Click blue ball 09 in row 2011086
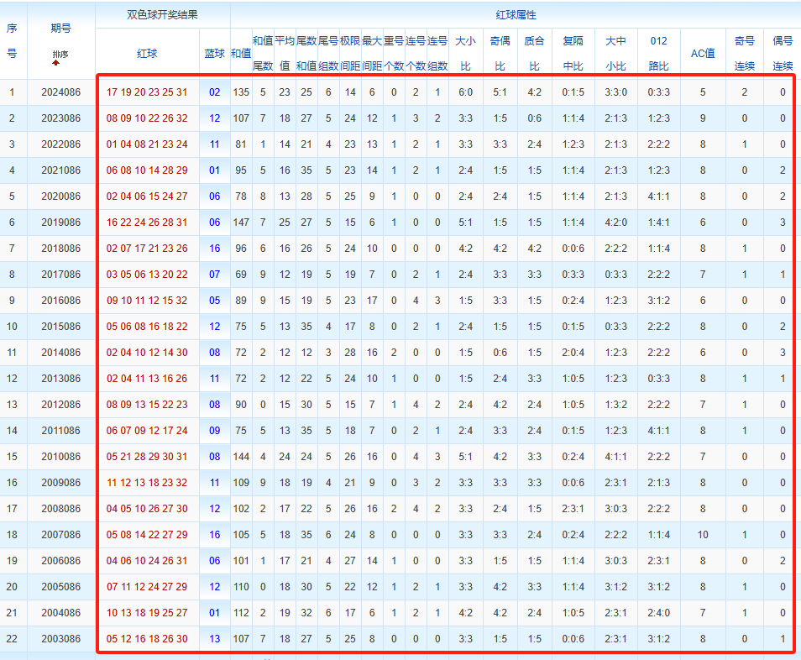801x660 pixels. pyautogui.click(x=215, y=431)
